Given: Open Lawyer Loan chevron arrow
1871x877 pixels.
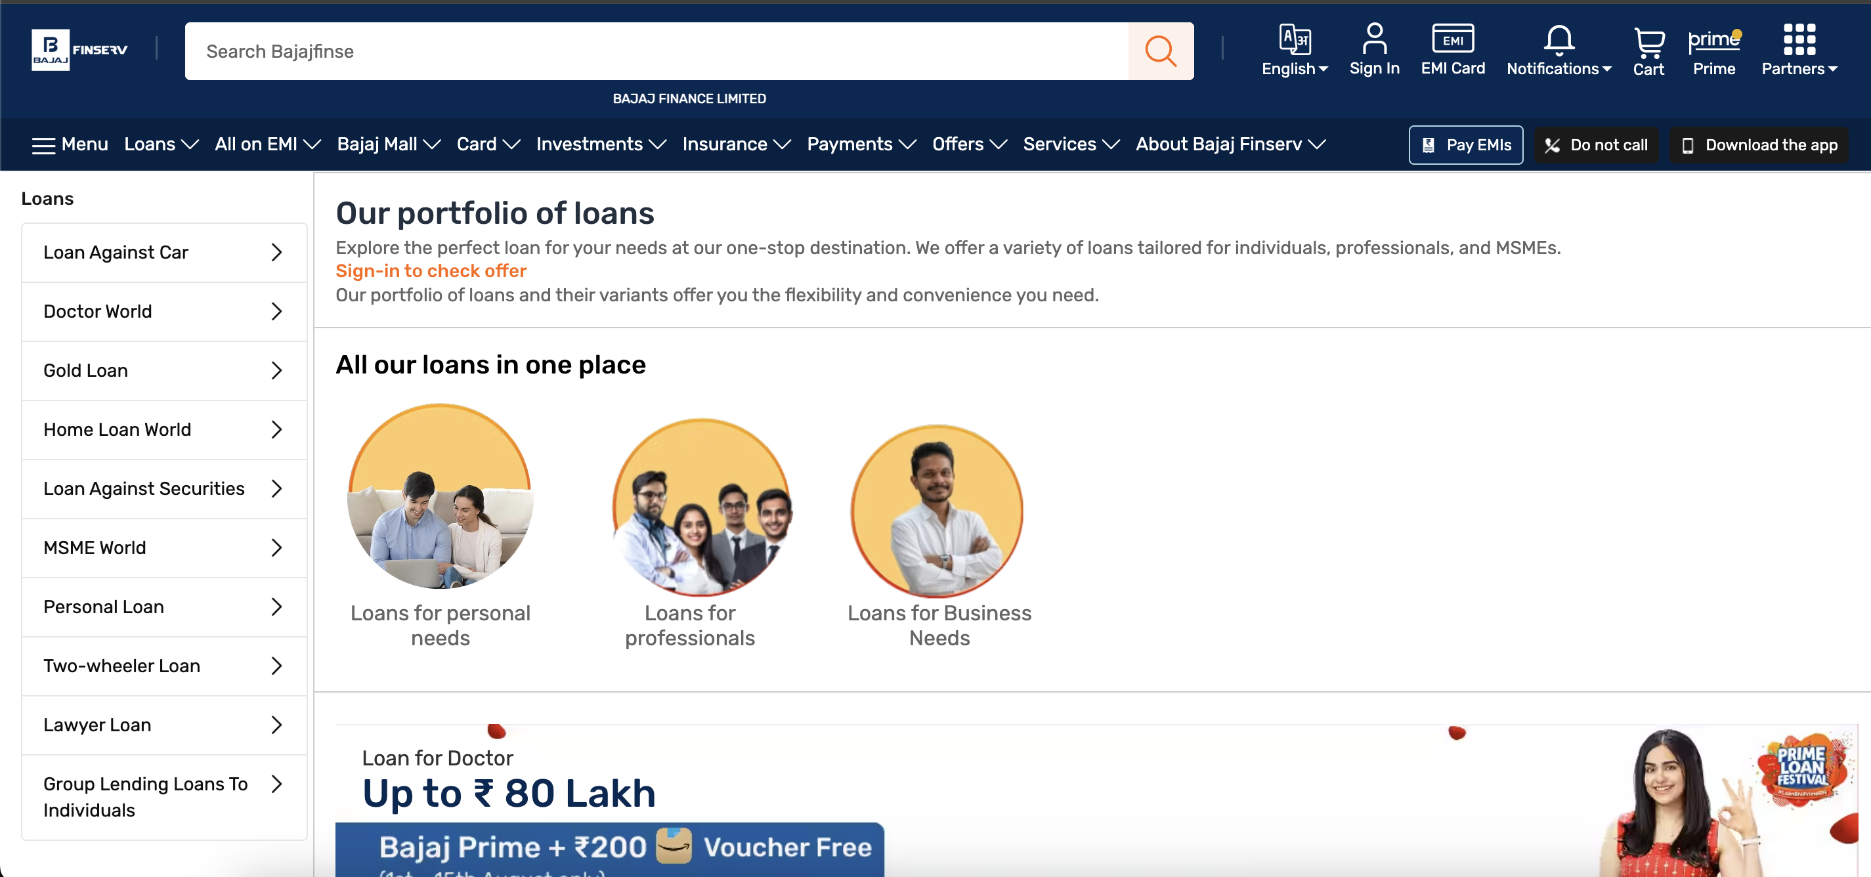Looking at the screenshot, I should [276, 725].
